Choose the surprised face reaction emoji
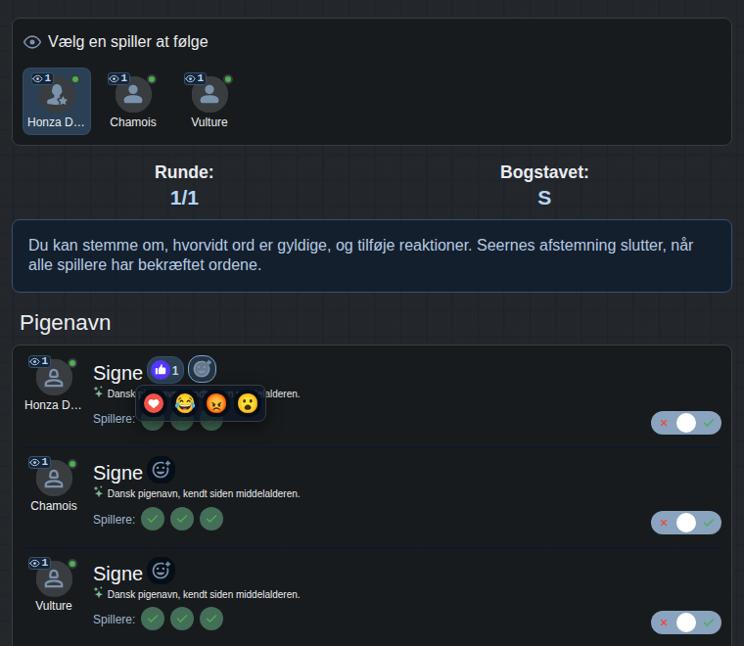This screenshot has height=646, width=744. [248, 403]
